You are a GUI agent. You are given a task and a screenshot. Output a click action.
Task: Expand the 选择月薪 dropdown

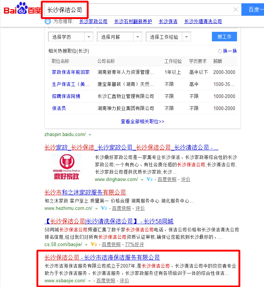[x=120, y=37]
